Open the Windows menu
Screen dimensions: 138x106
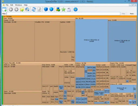point(18,5)
